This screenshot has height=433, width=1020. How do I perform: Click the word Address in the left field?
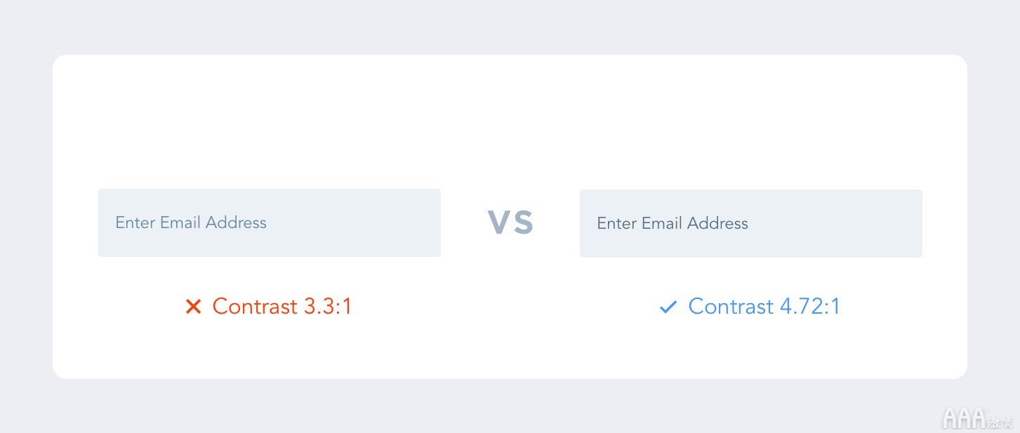click(237, 222)
